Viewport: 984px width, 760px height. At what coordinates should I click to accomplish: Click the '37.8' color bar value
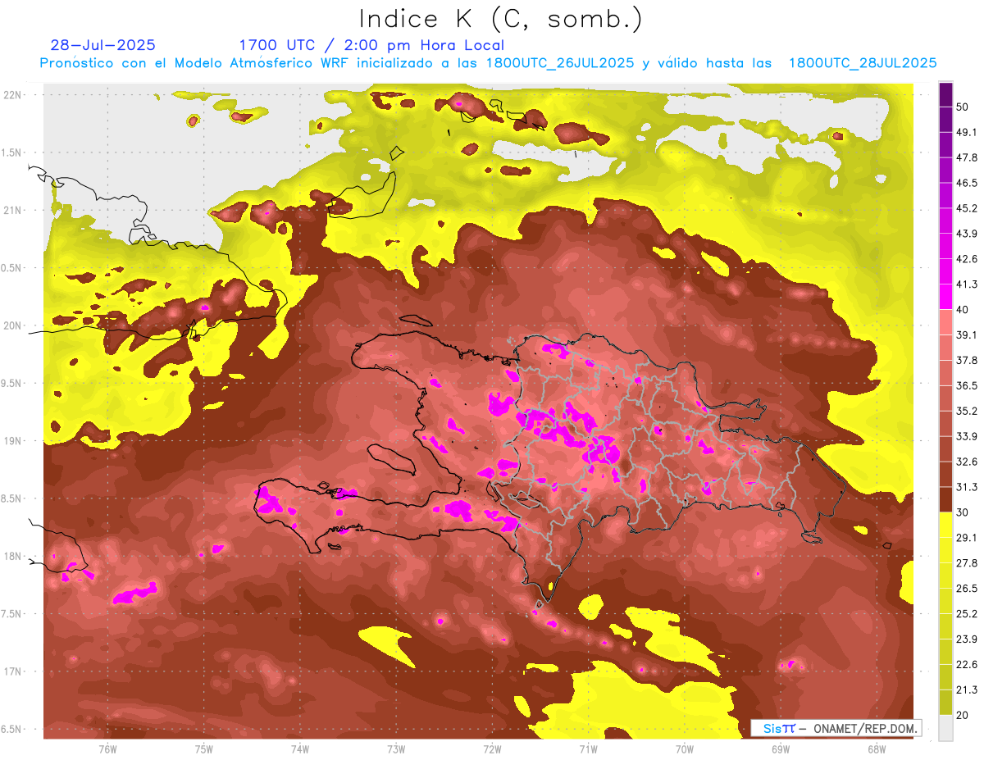967,360
